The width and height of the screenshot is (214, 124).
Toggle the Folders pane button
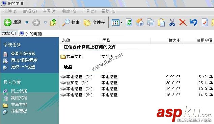(94, 22)
